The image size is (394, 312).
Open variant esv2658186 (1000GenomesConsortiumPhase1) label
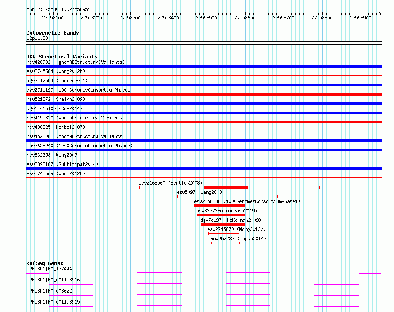tap(247, 201)
